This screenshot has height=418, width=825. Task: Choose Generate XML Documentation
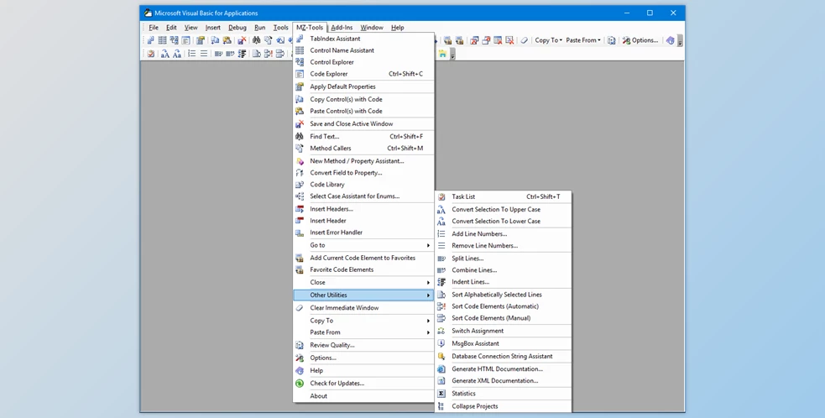(504, 380)
